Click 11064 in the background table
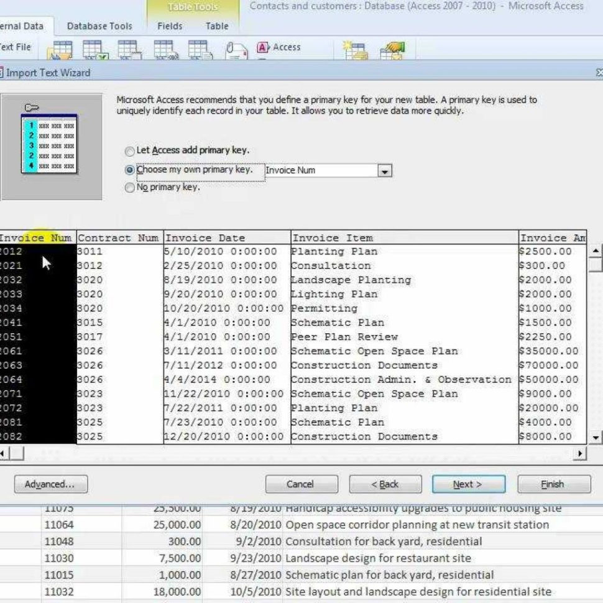 (59, 525)
